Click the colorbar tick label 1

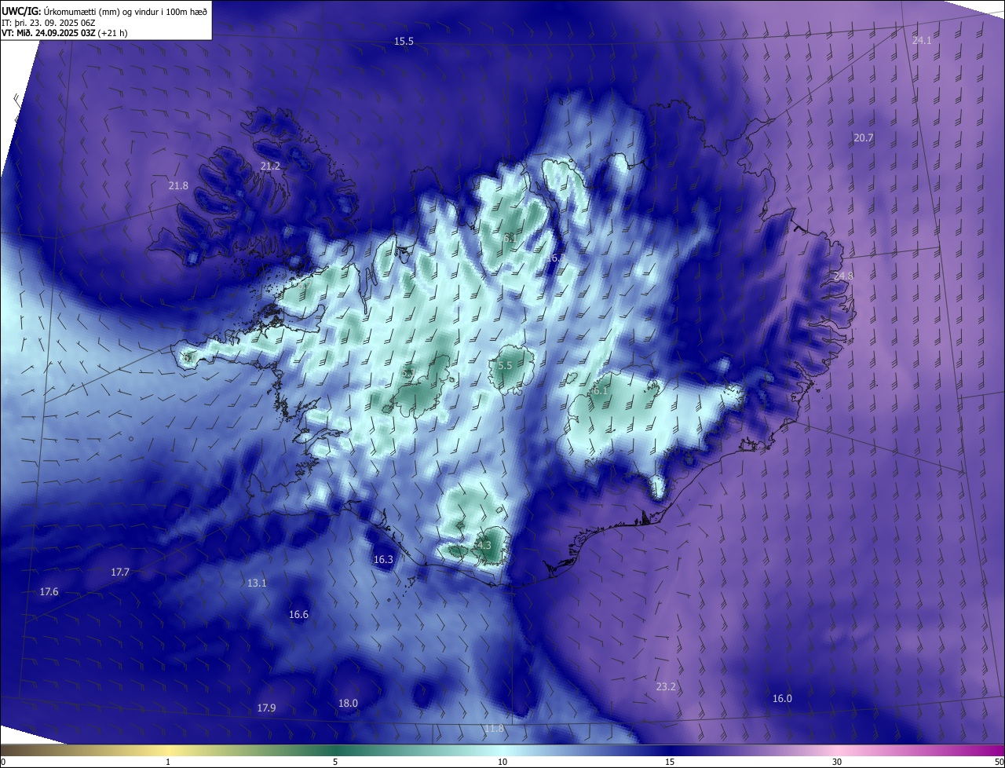point(168,762)
